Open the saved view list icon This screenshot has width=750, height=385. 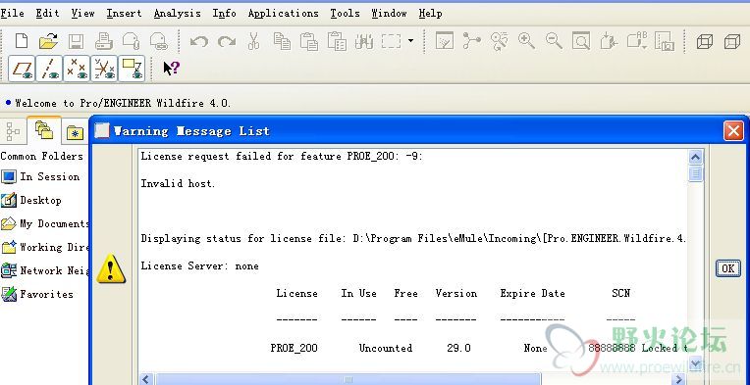pos(637,41)
